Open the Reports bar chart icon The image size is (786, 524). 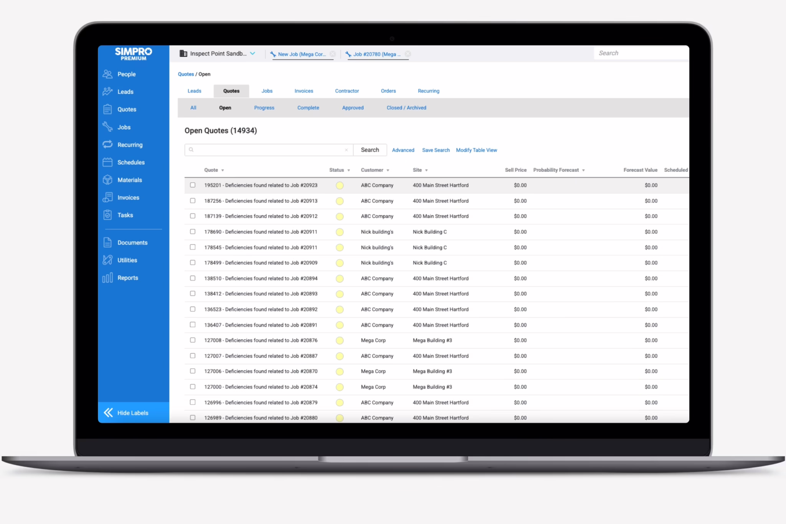point(107,277)
